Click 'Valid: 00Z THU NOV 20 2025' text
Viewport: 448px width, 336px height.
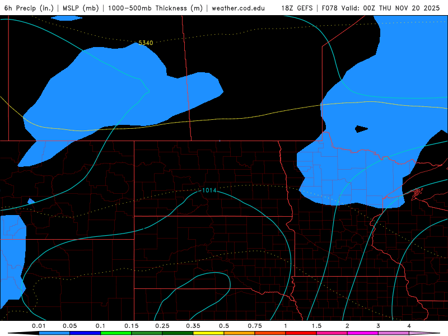click(x=390, y=8)
